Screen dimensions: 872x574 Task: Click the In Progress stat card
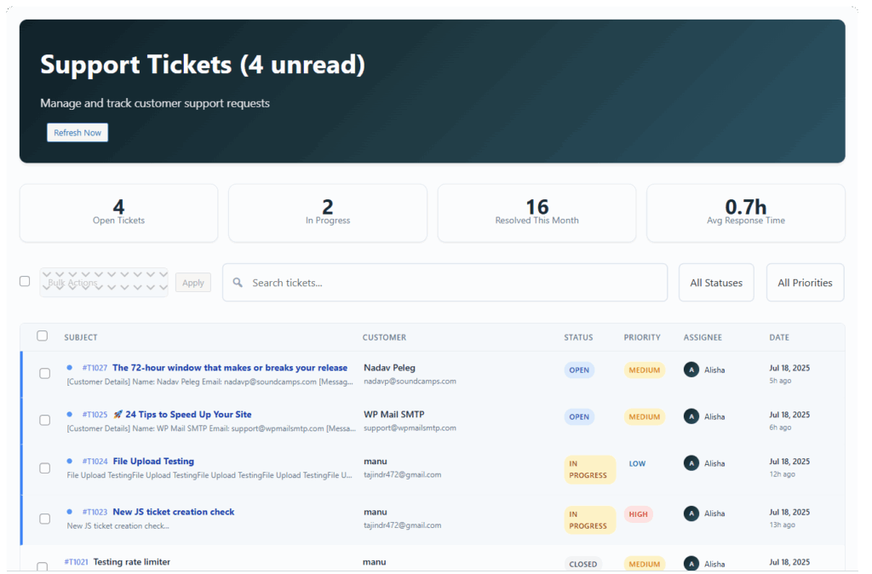click(x=328, y=213)
